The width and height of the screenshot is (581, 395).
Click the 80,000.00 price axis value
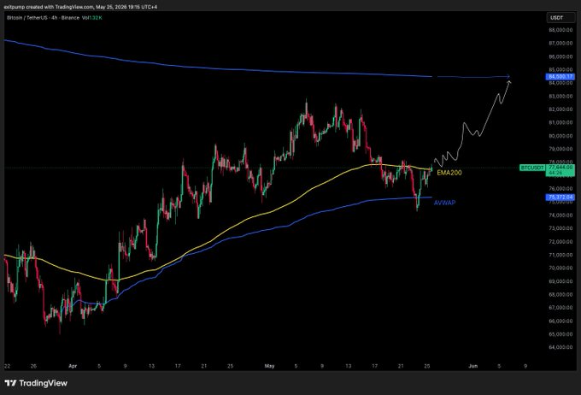point(560,136)
